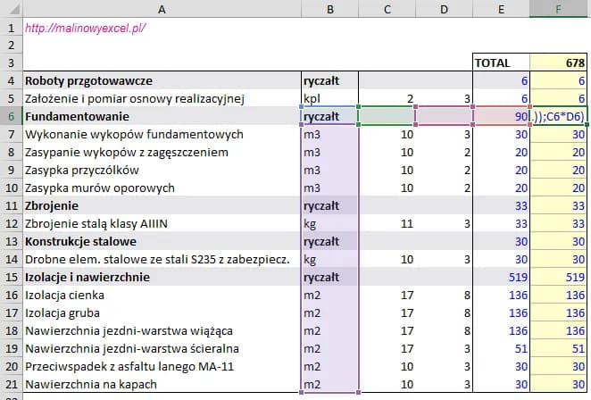Select the column D header
The height and width of the screenshot is (400, 591).
click(x=444, y=9)
